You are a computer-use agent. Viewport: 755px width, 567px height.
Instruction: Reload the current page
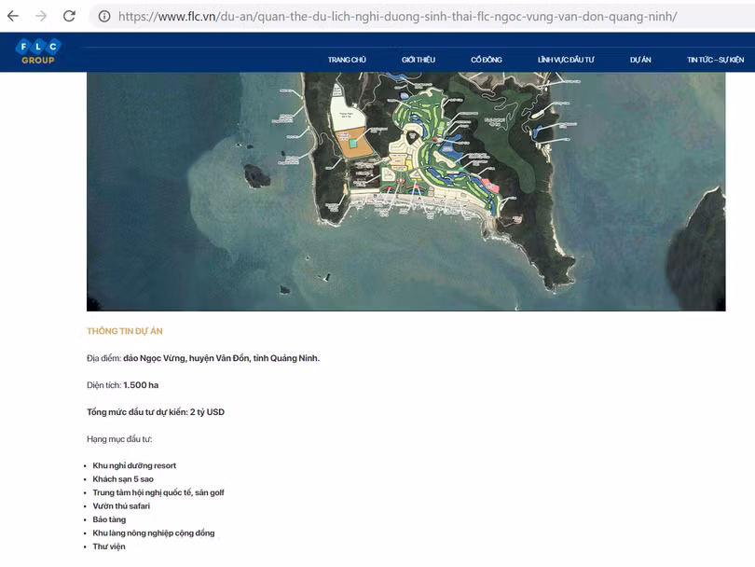pyautogui.click(x=69, y=16)
